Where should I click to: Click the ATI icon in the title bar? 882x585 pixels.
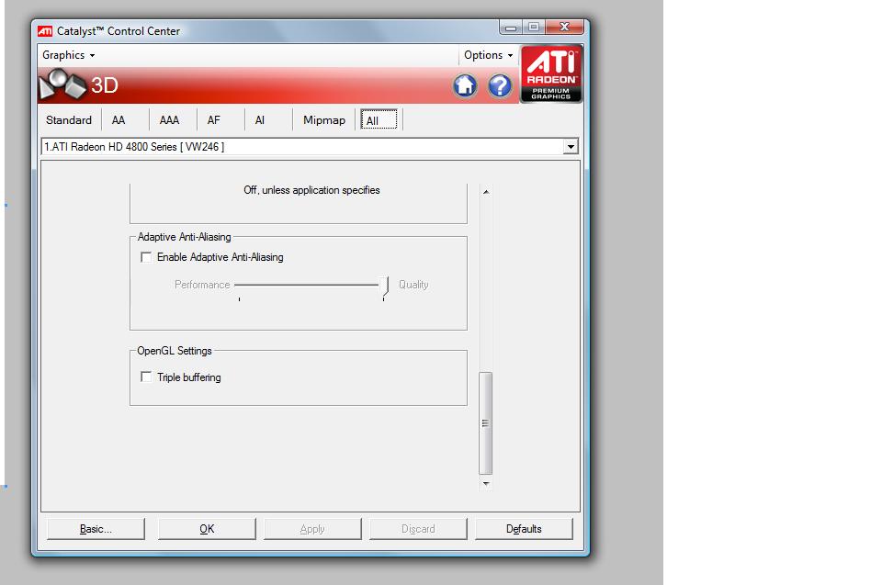coord(45,31)
